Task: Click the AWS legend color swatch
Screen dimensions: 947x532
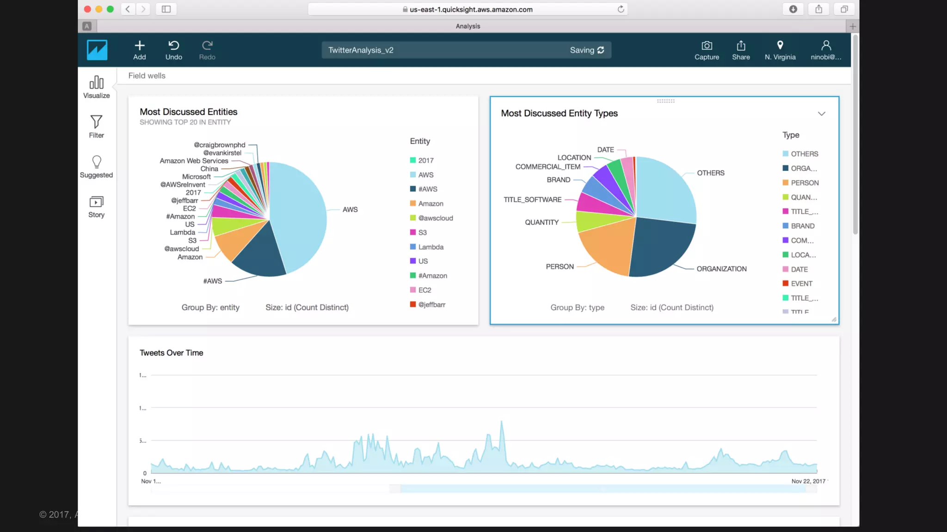Action: pyautogui.click(x=412, y=175)
